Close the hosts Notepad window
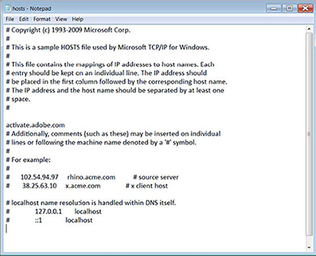The height and width of the screenshot is (256, 316). [x=305, y=8]
